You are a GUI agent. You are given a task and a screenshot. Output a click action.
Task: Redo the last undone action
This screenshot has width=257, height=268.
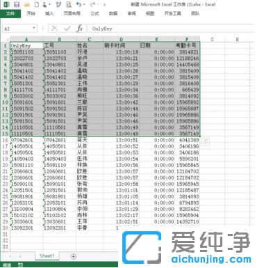point(92,4)
